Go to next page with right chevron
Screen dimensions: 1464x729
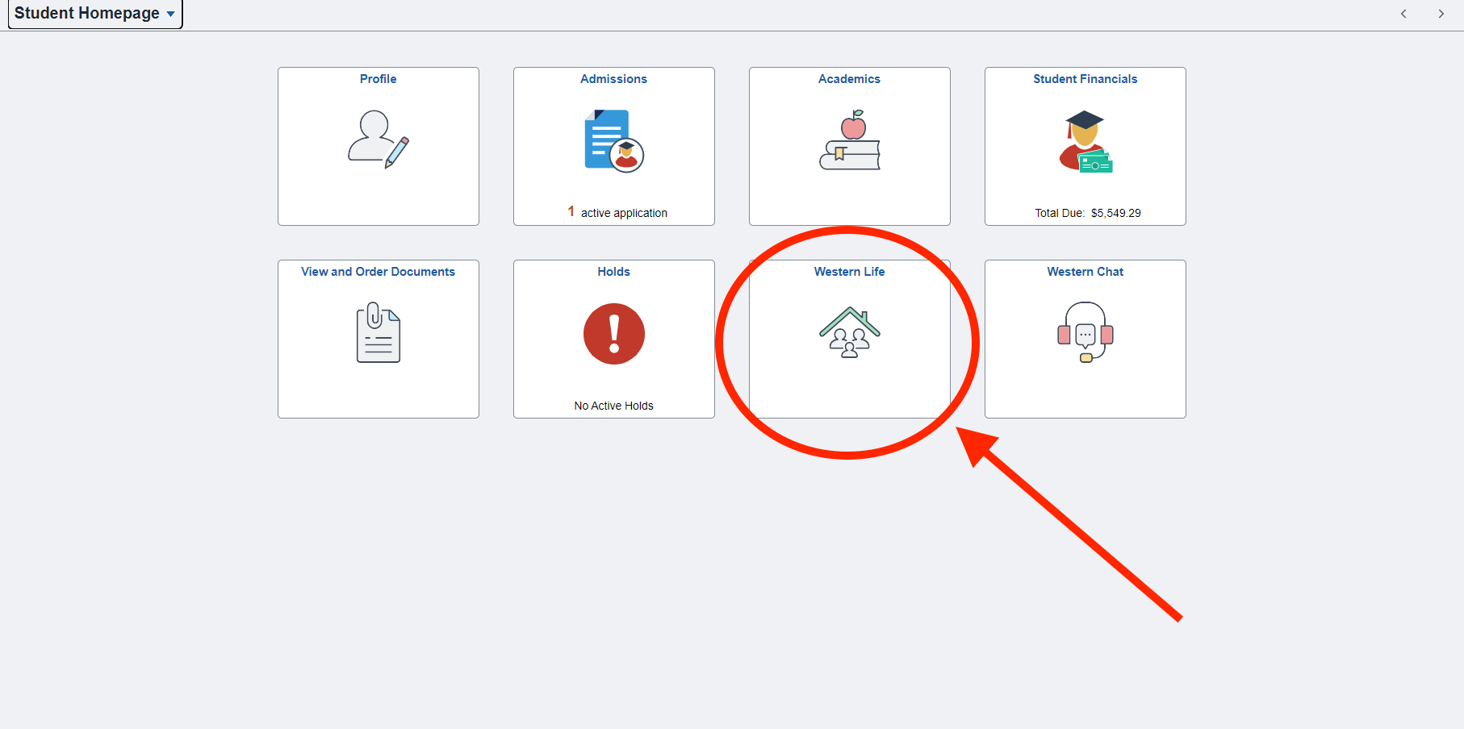point(1441,14)
